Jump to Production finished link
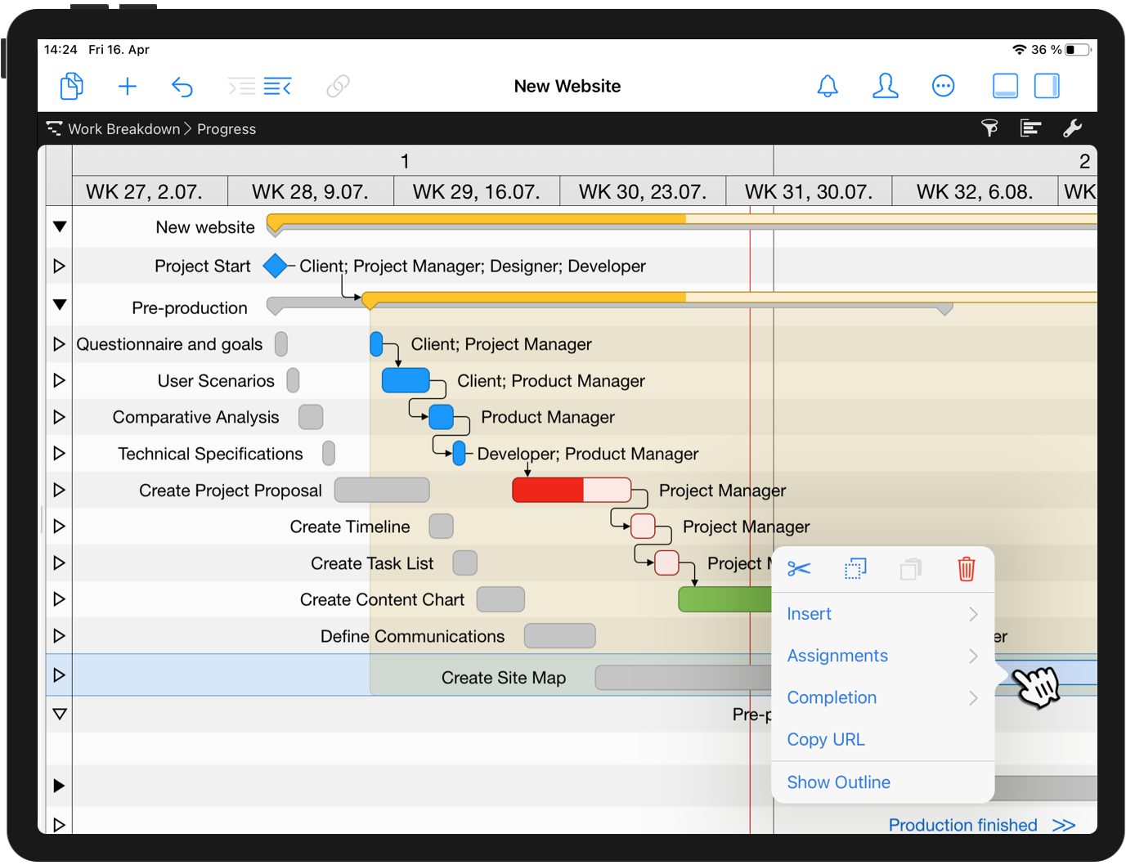 (980, 825)
